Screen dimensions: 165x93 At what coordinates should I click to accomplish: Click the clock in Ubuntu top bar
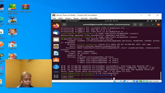pos(111,21)
